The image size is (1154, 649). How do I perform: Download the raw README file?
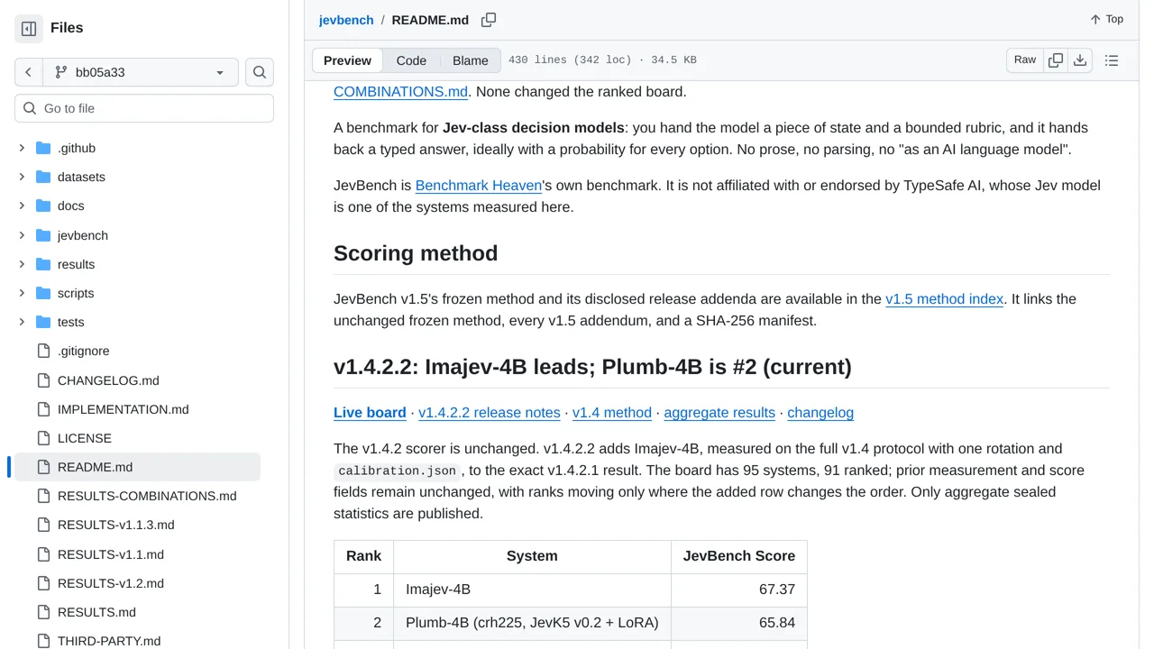(x=1080, y=60)
